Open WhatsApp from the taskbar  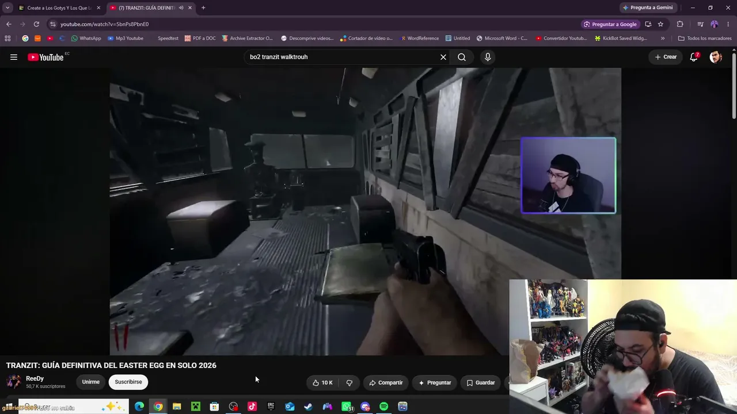pyautogui.click(x=347, y=407)
